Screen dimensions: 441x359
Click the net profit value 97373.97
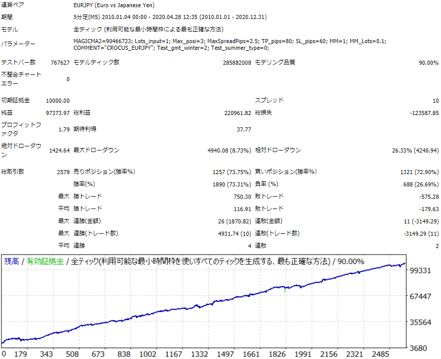[57, 113]
